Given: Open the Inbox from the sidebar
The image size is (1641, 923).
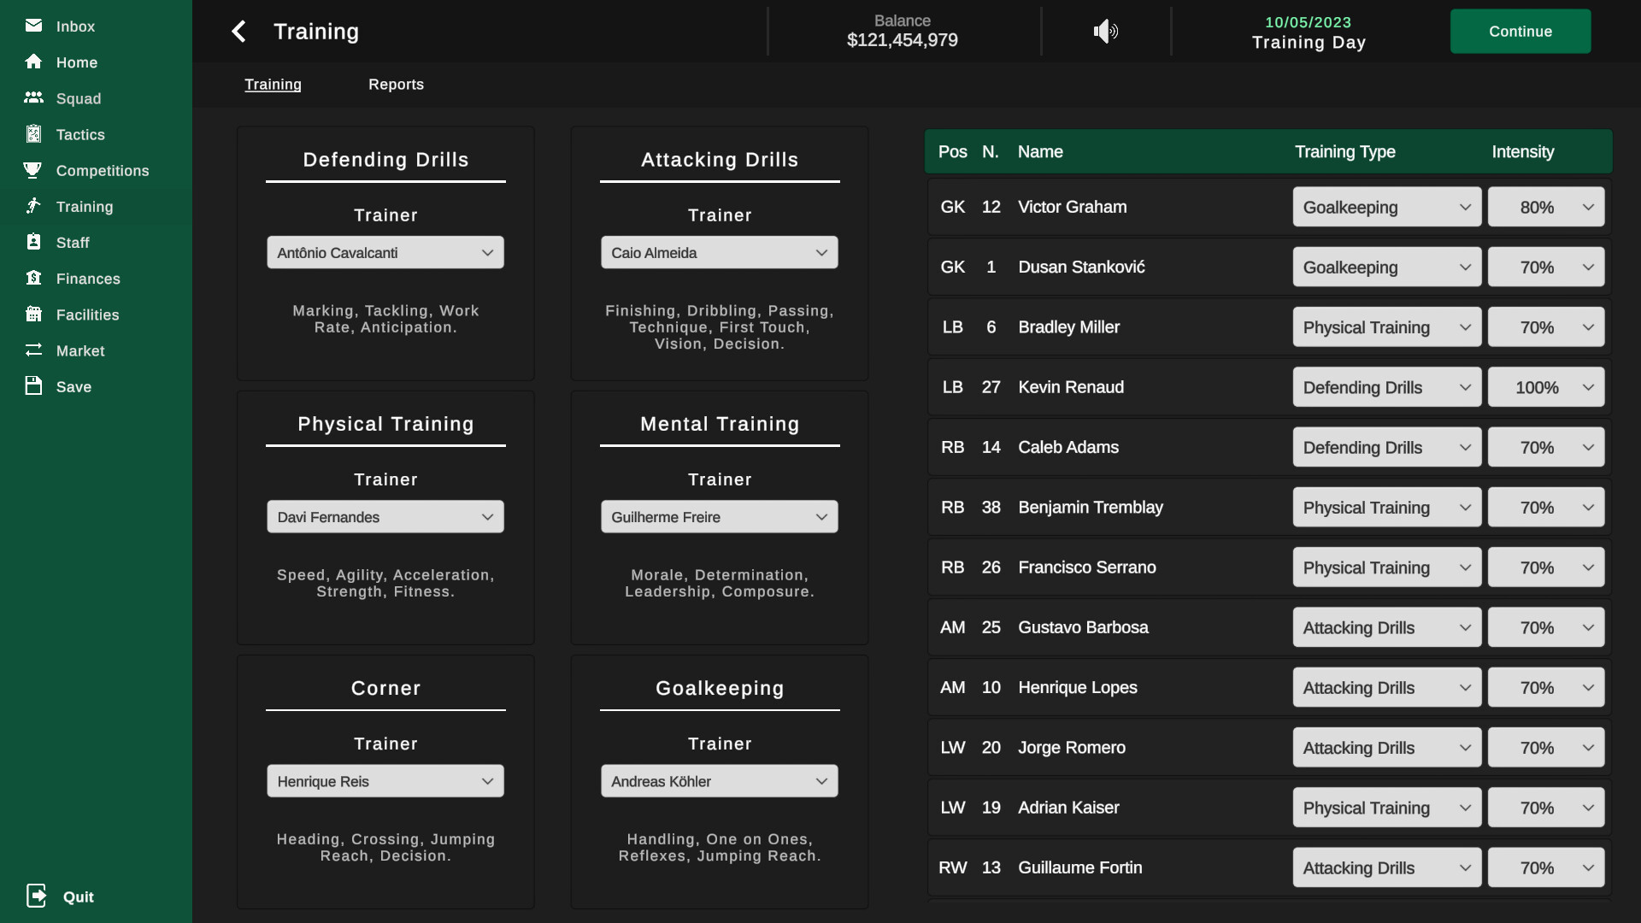Looking at the screenshot, I should [x=74, y=26].
